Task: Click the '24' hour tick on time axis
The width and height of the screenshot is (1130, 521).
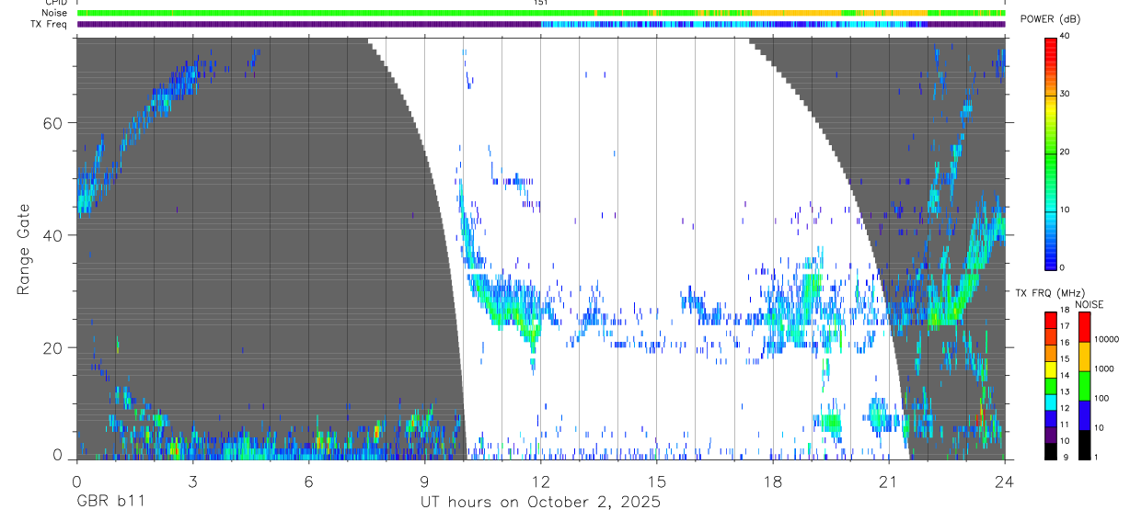Action: coord(1004,481)
